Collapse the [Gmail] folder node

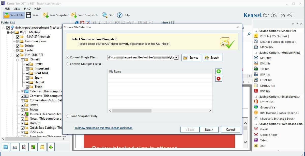(18, 60)
